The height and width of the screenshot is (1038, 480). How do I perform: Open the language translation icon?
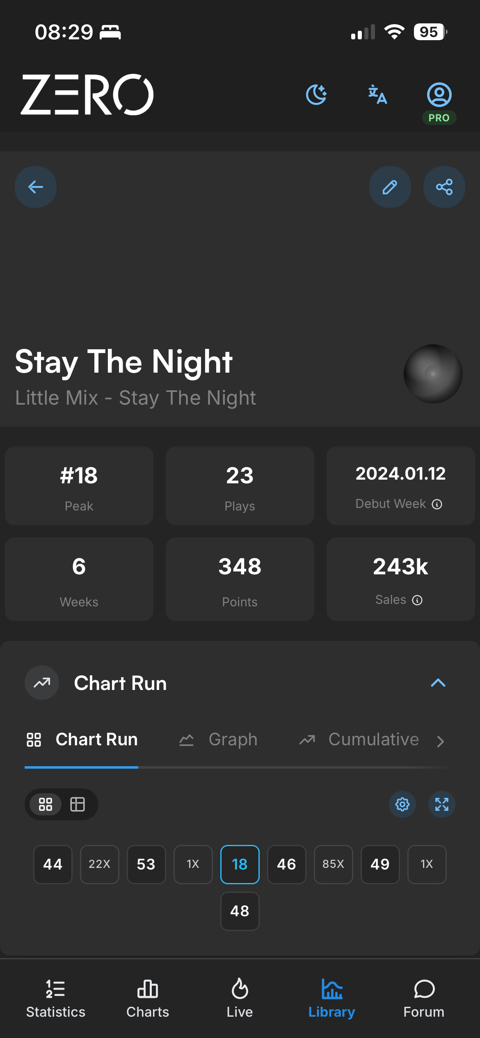coord(377,95)
